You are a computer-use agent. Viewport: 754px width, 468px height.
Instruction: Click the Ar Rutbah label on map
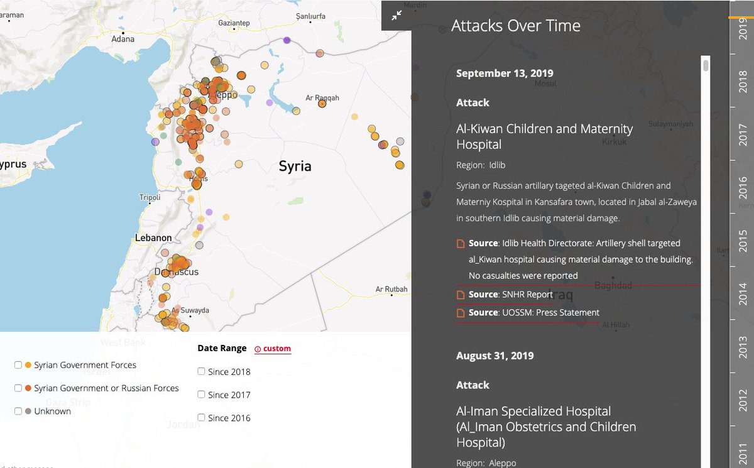(x=391, y=290)
